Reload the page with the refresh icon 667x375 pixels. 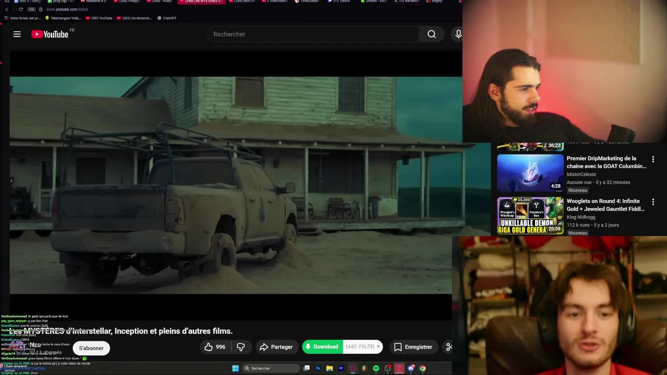coord(21,9)
